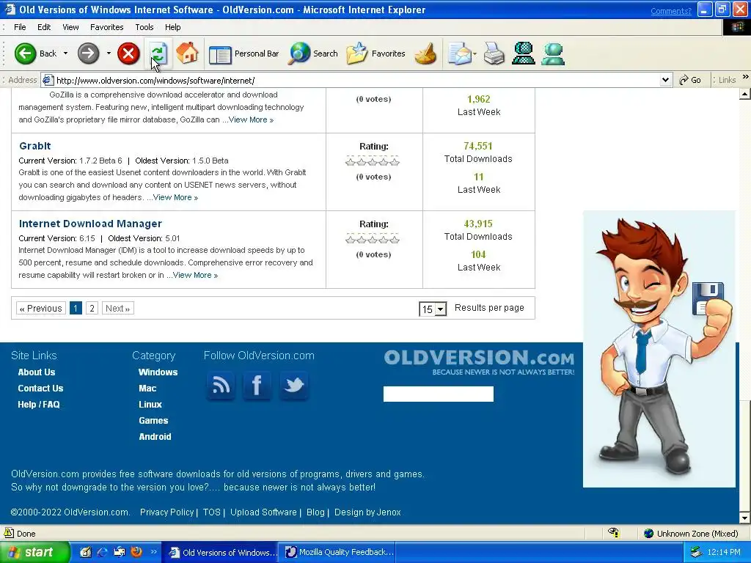
Task: Open the Help / FAQ footer link
Action: click(39, 405)
